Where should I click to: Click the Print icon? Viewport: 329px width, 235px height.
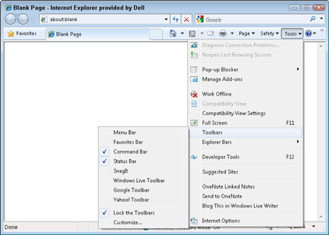click(x=223, y=33)
